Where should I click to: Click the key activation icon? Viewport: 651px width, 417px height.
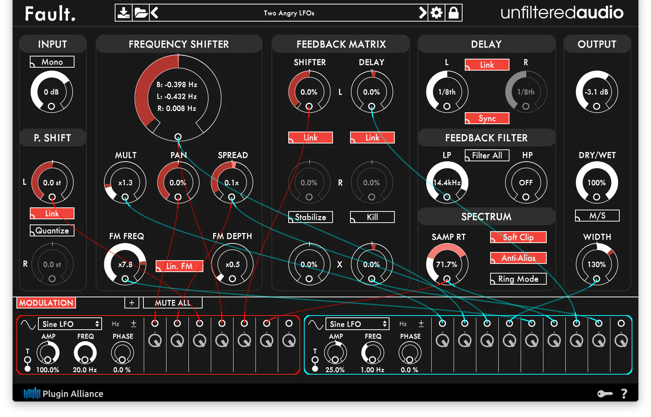coord(605,394)
